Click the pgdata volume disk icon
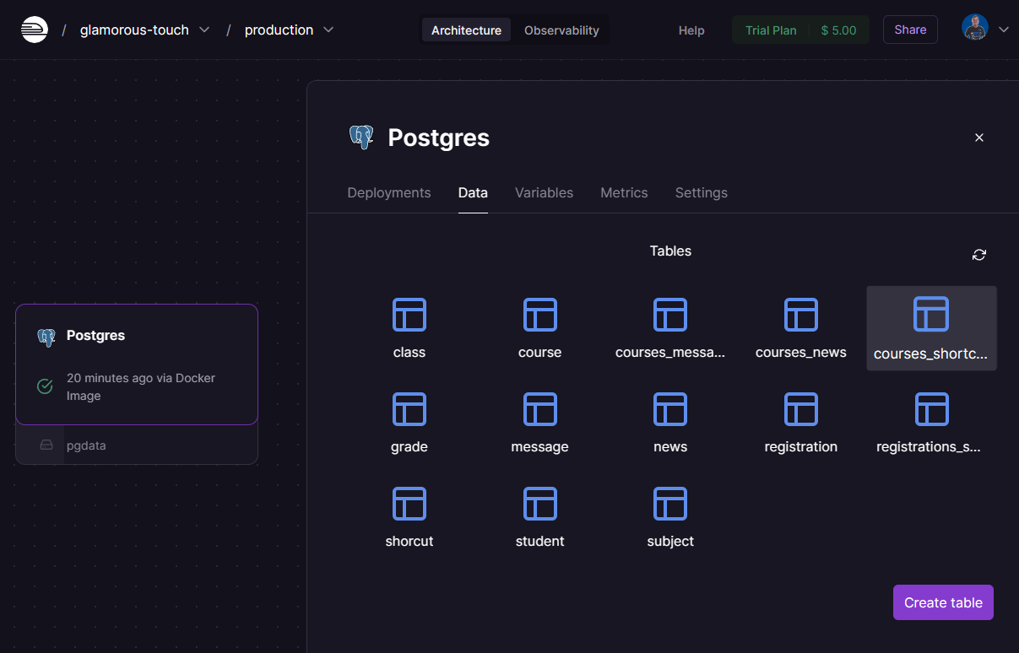 tap(46, 445)
